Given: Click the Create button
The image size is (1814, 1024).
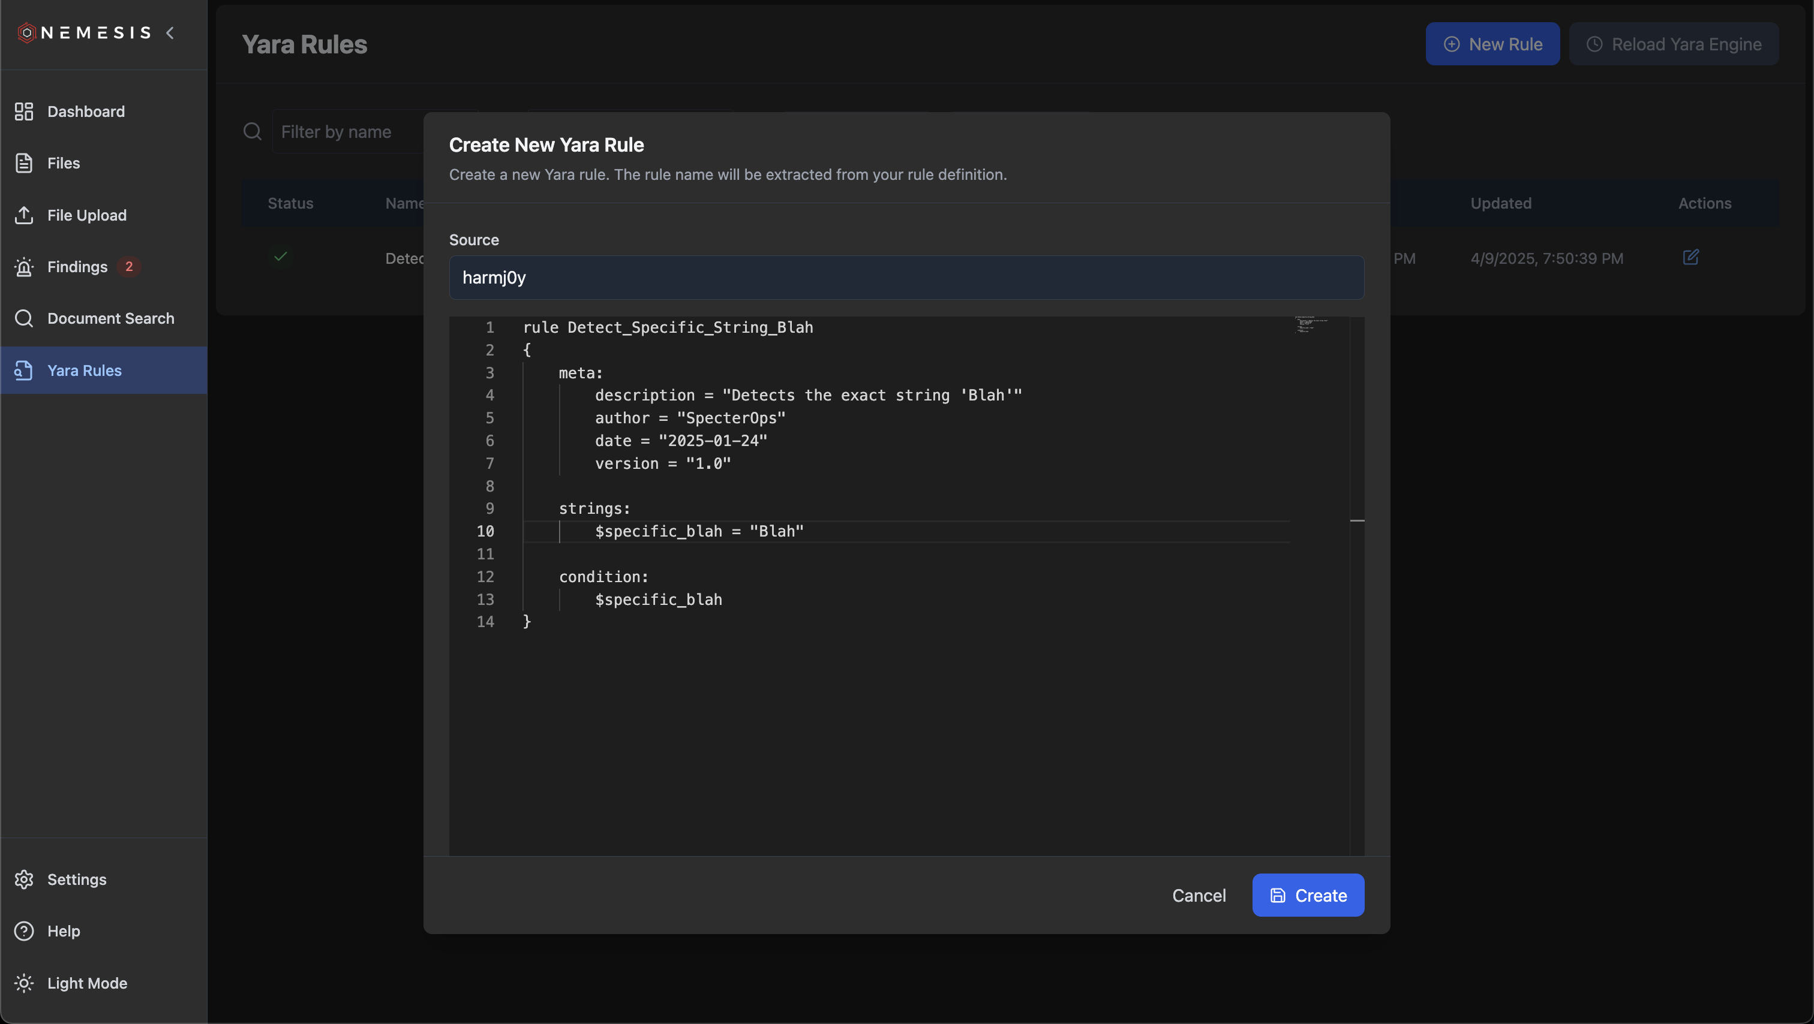Looking at the screenshot, I should (x=1308, y=895).
